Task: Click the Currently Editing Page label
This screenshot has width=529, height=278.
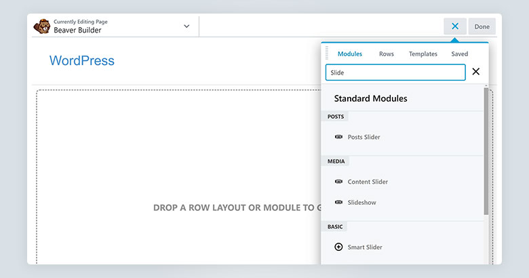Action: [81, 22]
